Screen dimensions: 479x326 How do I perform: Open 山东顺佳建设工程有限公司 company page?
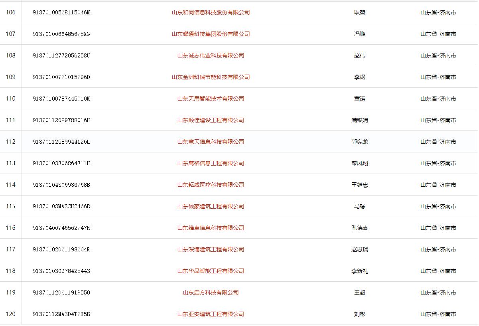pyautogui.click(x=211, y=120)
